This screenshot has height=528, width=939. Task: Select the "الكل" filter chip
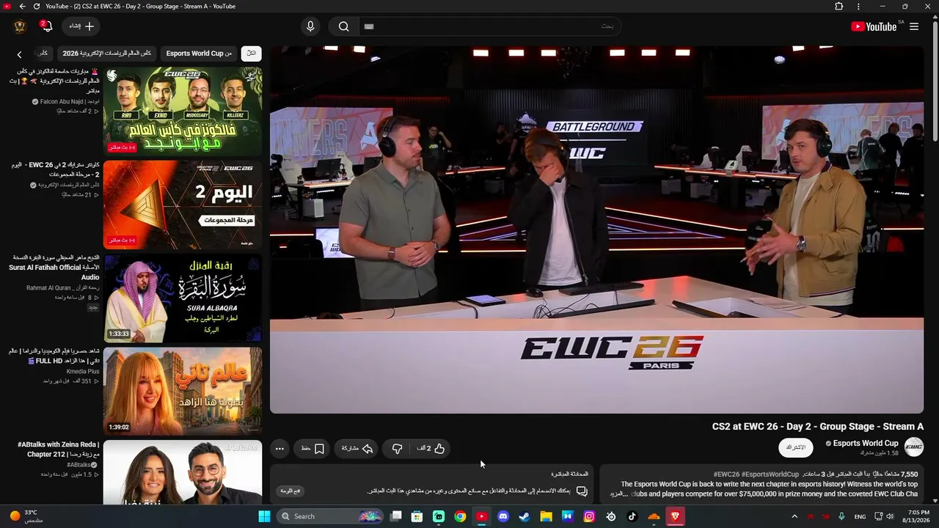pos(251,54)
